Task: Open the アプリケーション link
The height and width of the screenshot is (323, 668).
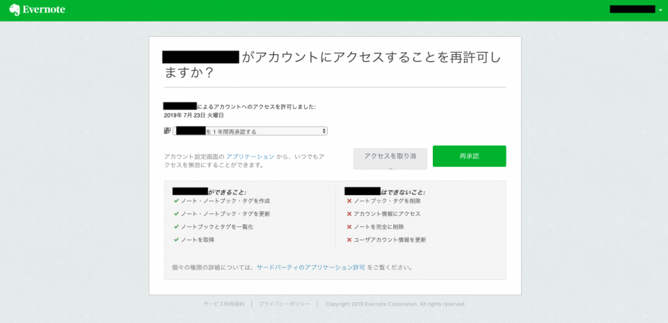Action: pos(250,156)
